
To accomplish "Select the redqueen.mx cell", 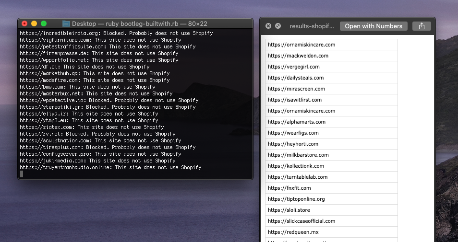I will tap(332, 232).
